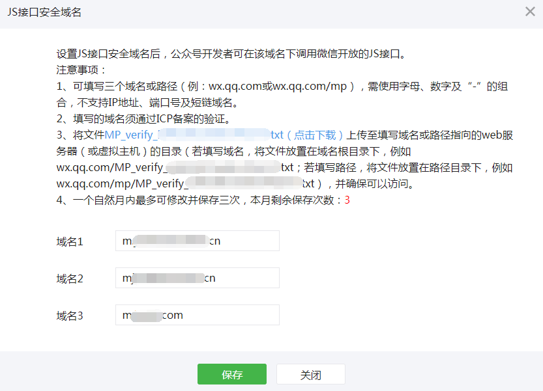The height and width of the screenshot is (391, 543).
Task: Click inside the 域名1 input field
Action: pos(196,241)
